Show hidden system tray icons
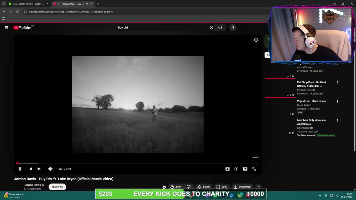The width and height of the screenshot is (356, 200). pos(320,196)
